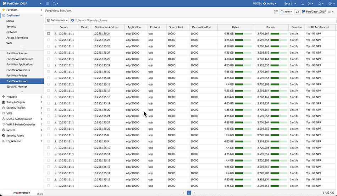
Task: Click the user account icon
Action: [x=331, y=4]
